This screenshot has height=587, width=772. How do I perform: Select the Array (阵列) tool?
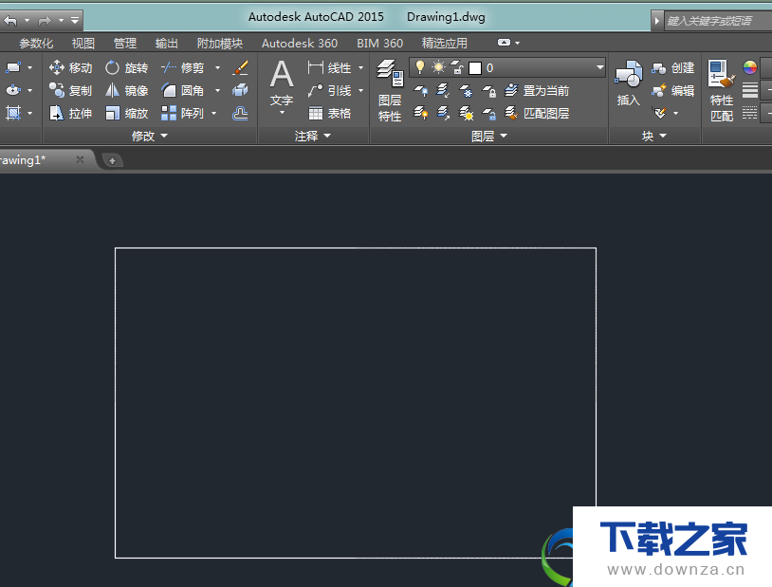[x=183, y=113]
